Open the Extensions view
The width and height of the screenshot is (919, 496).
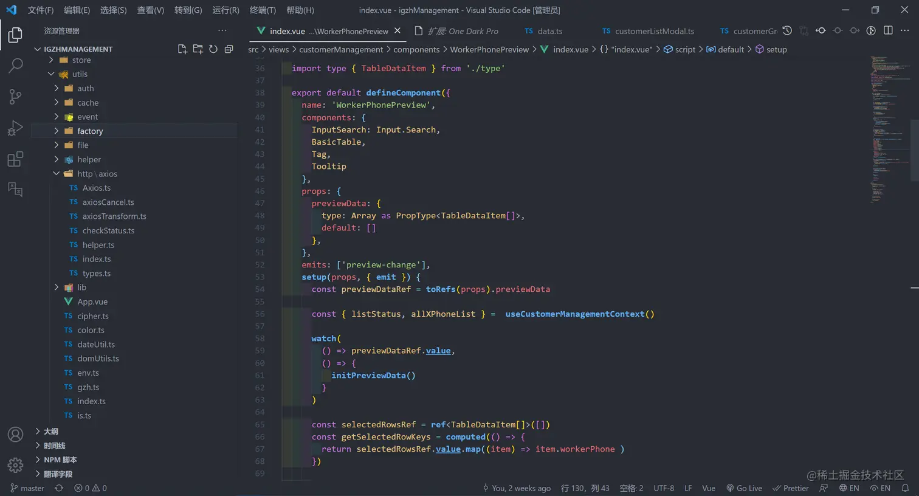point(15,159)
